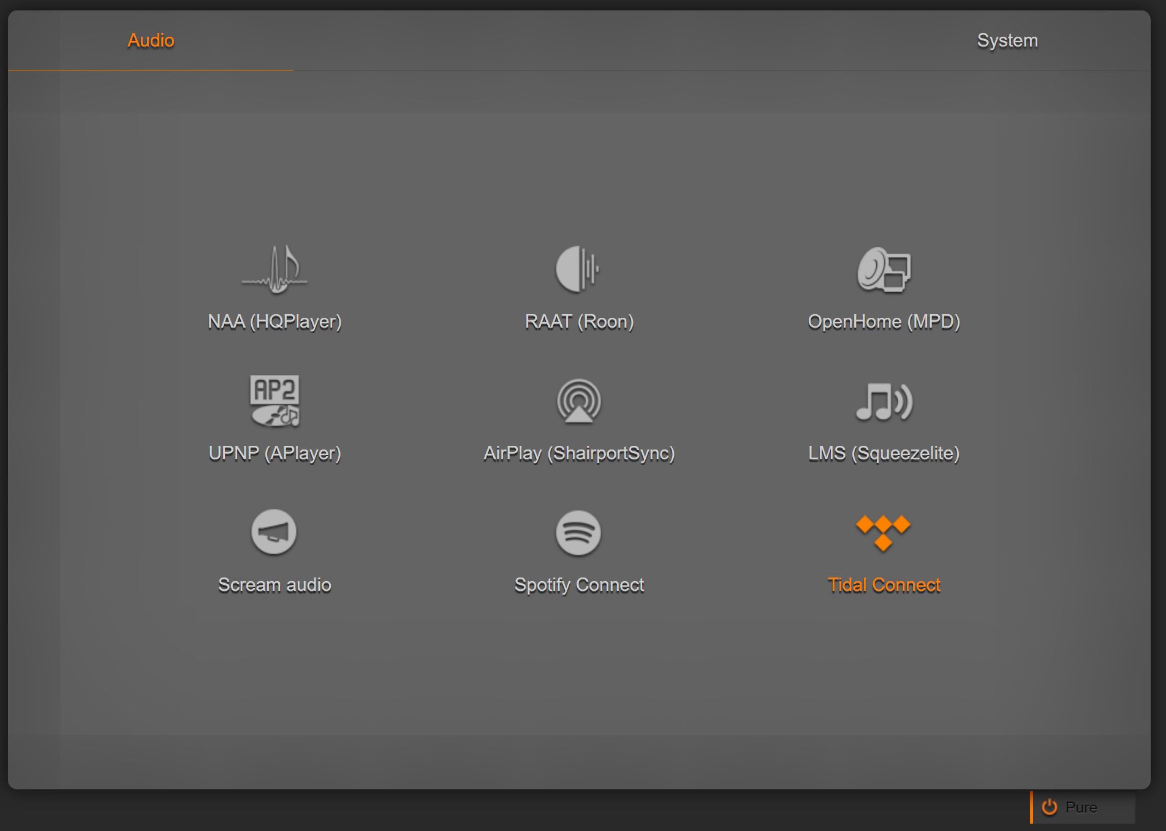Open the OpenHome MPD speaker icon
Viewport: 1166px width, 831px height.
[884, 269]
